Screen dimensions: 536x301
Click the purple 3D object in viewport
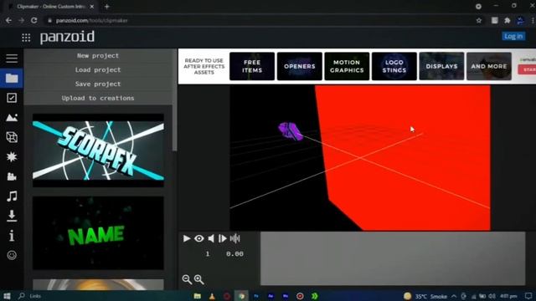click(291, 131)
